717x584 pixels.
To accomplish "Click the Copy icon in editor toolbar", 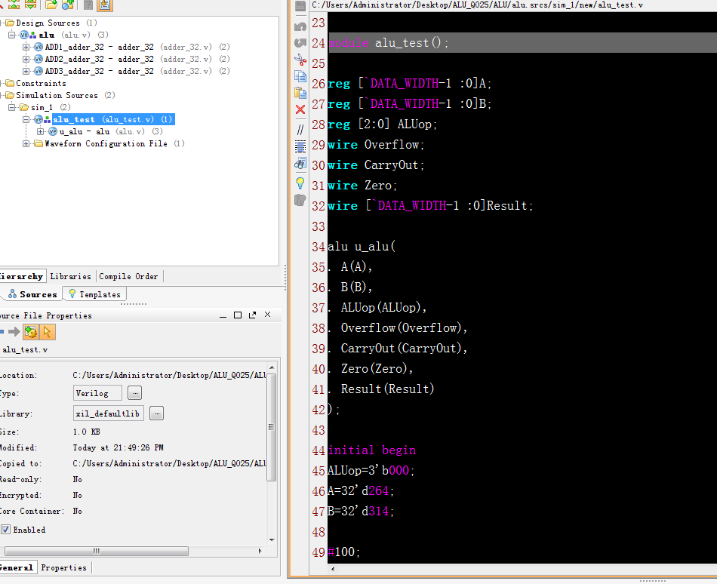I will pyautogui.click(x=300, y=76).
